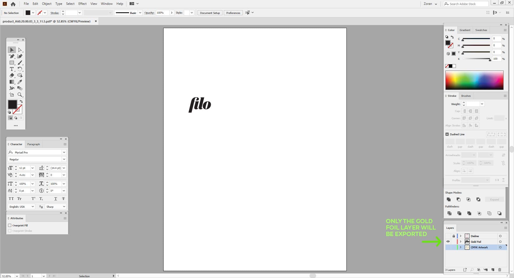Pick the Eyedropper tool
Screen dimensions: 514x278
click(x=20, y=82)
